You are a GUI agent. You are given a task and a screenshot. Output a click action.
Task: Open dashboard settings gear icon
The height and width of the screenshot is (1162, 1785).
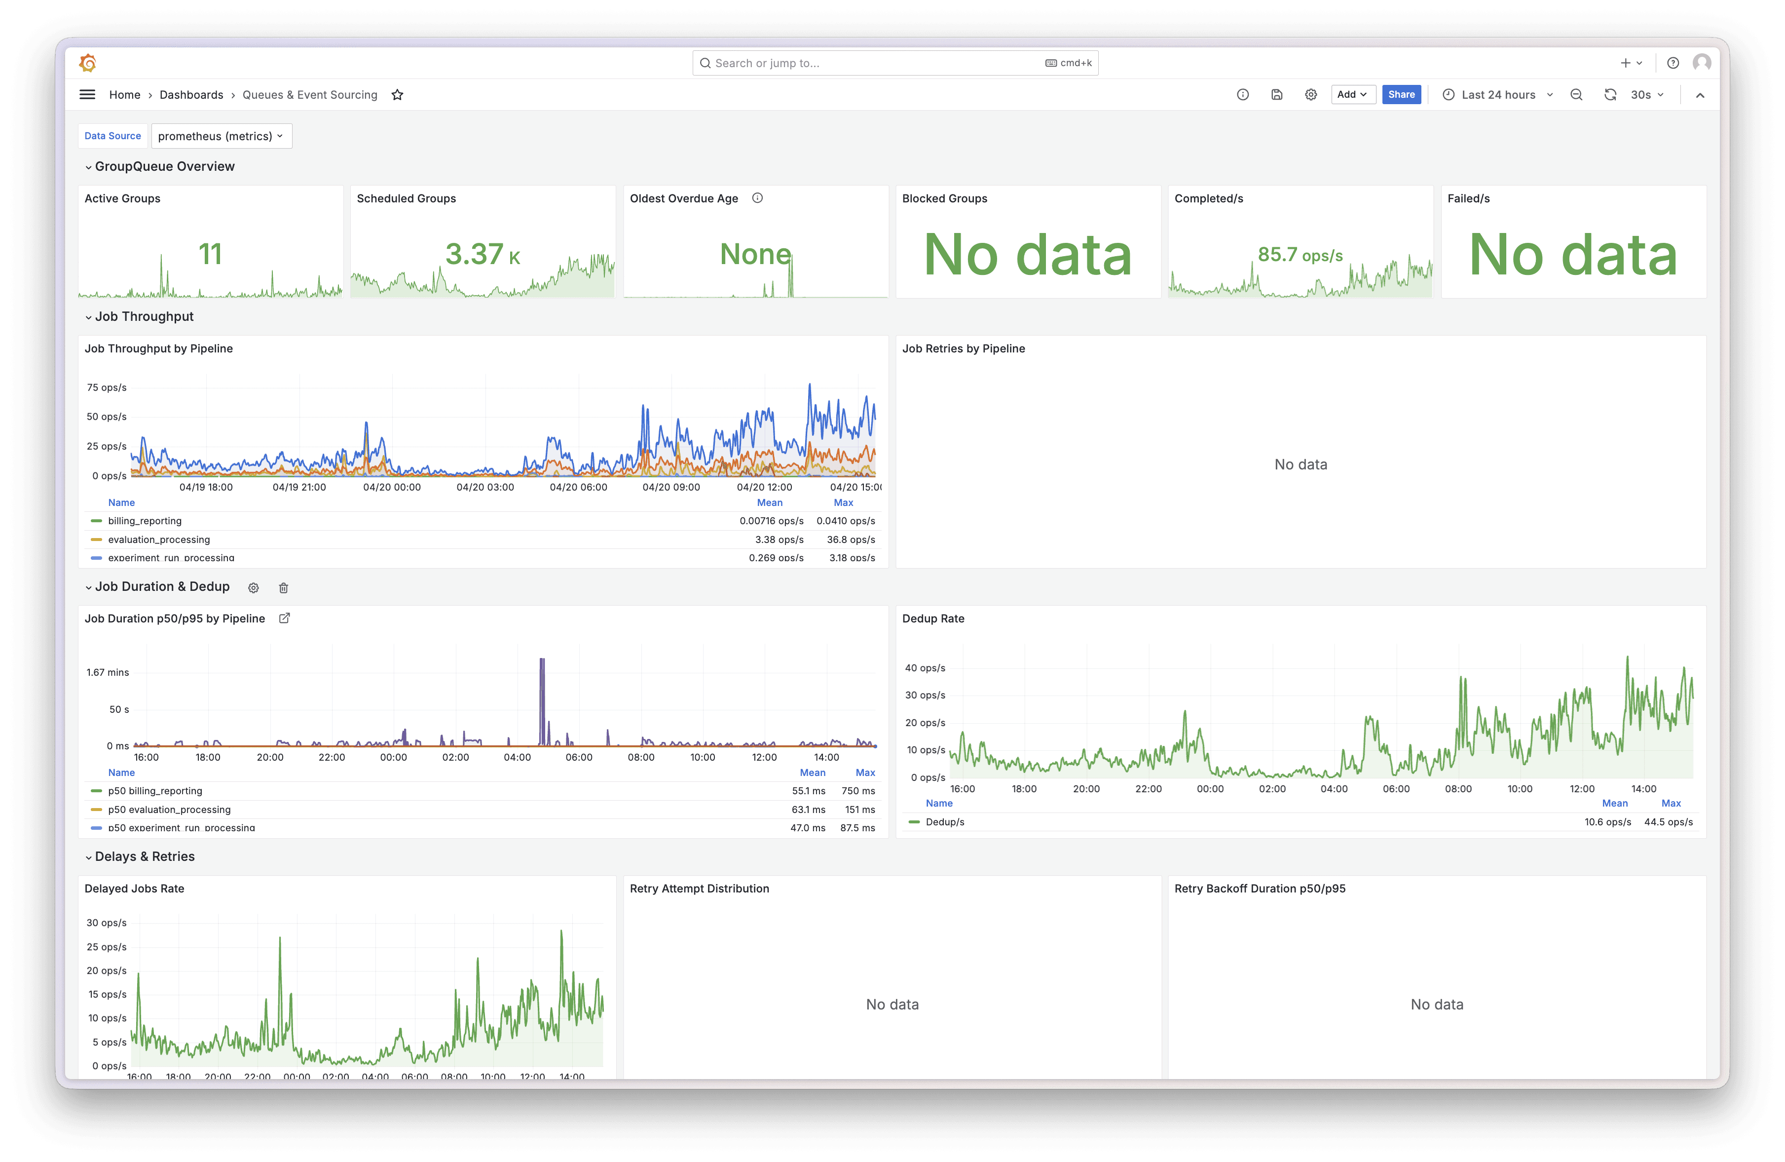point(1310,94)
